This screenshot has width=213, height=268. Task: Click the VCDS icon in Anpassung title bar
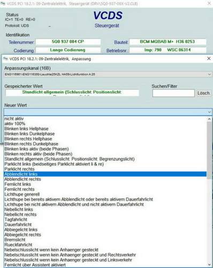click(x=6, y=59)
